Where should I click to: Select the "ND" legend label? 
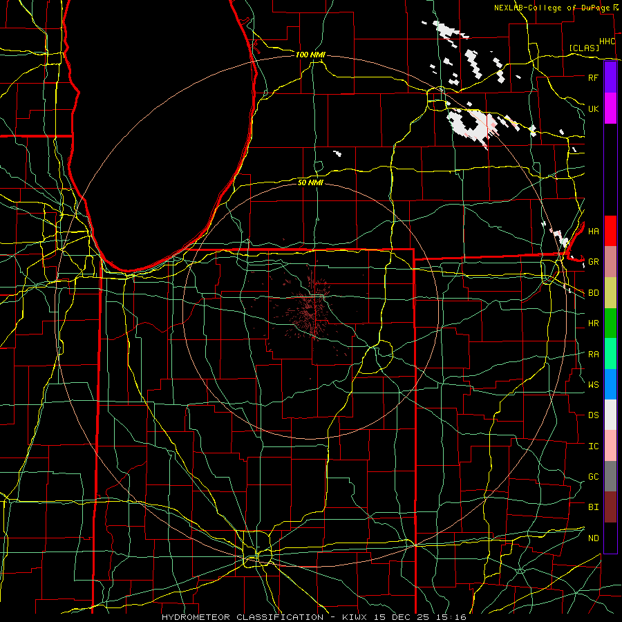point(593,538)
